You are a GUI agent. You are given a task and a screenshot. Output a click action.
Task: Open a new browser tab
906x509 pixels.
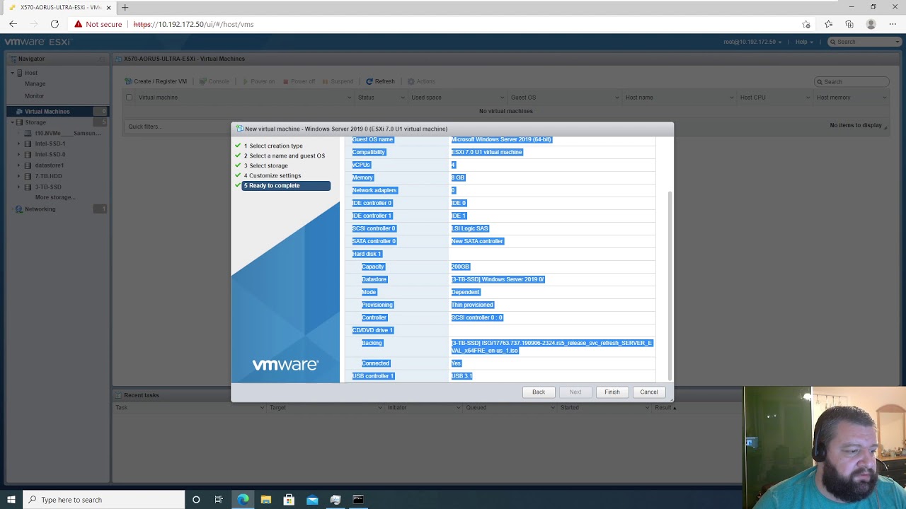pyautogui.click(x=125, y=7)
